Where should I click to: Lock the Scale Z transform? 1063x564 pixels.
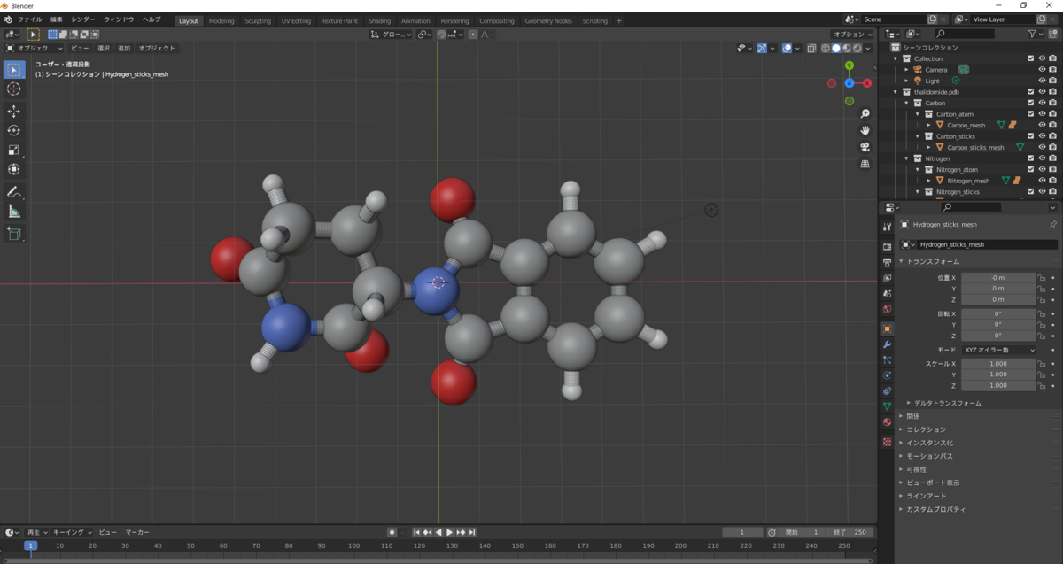tap(1042, 386)
